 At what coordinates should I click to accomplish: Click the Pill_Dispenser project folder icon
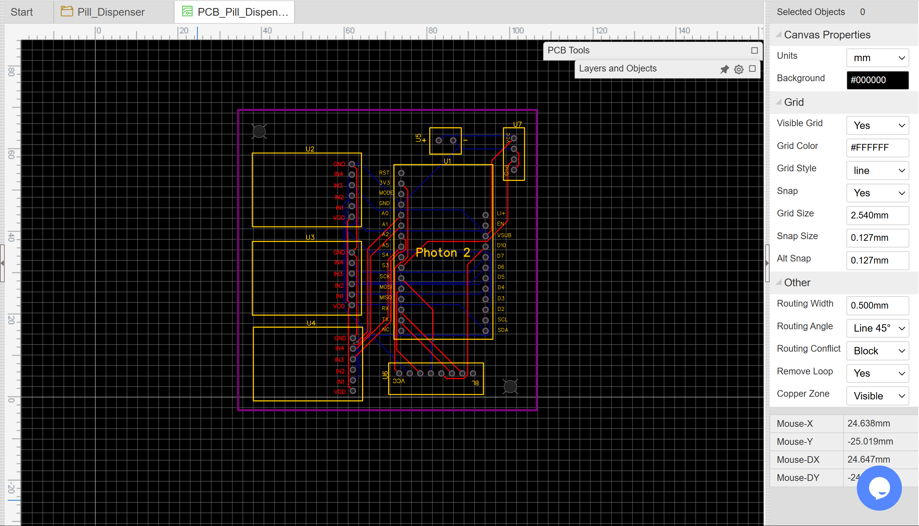(x=67, y=12)
